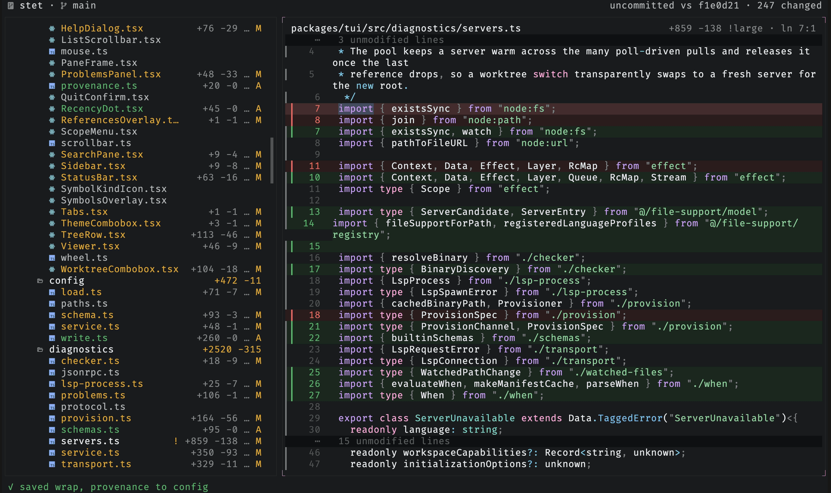
Task: Expand the 15 unmodified lines fold
Action: 553,441
